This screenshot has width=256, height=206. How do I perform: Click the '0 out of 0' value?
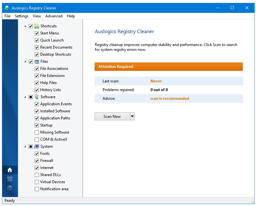159,90
